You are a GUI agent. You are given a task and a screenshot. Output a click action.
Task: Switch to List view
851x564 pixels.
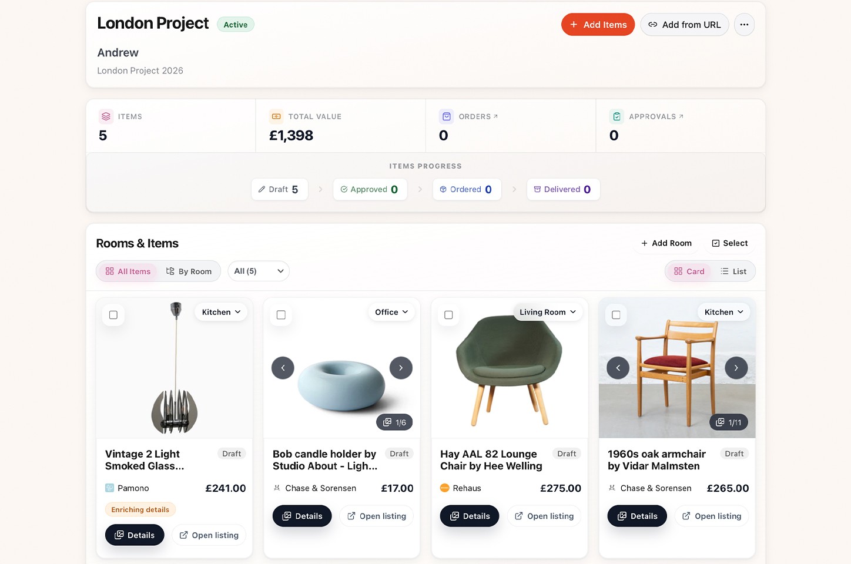coord(733,271)
